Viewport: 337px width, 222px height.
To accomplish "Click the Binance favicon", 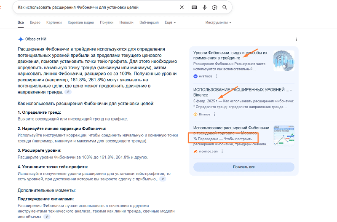I will coord(195,114).
